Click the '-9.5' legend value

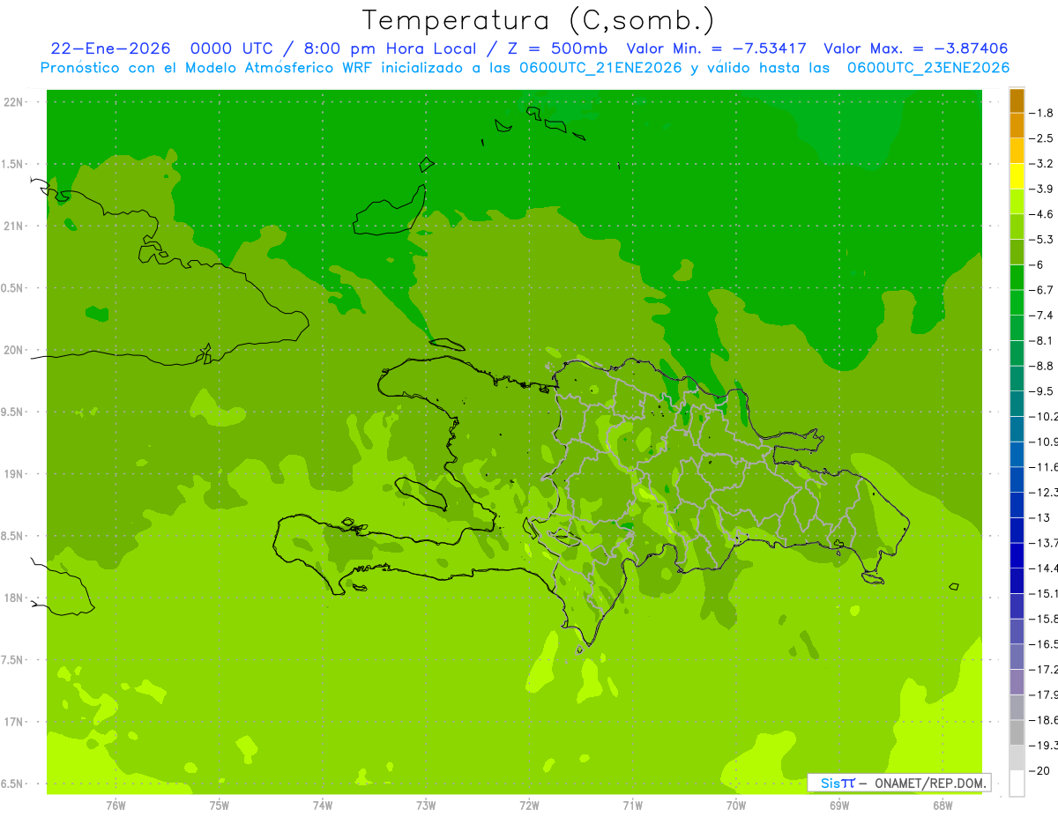pos(1041,391)
